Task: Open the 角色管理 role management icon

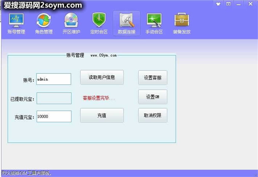Action: coord(44,23)
